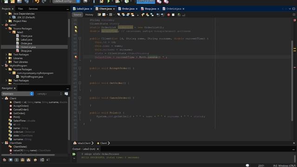Open the Members dropdown in Navigator
297x167 pixels.
click(x=18, y=94)
